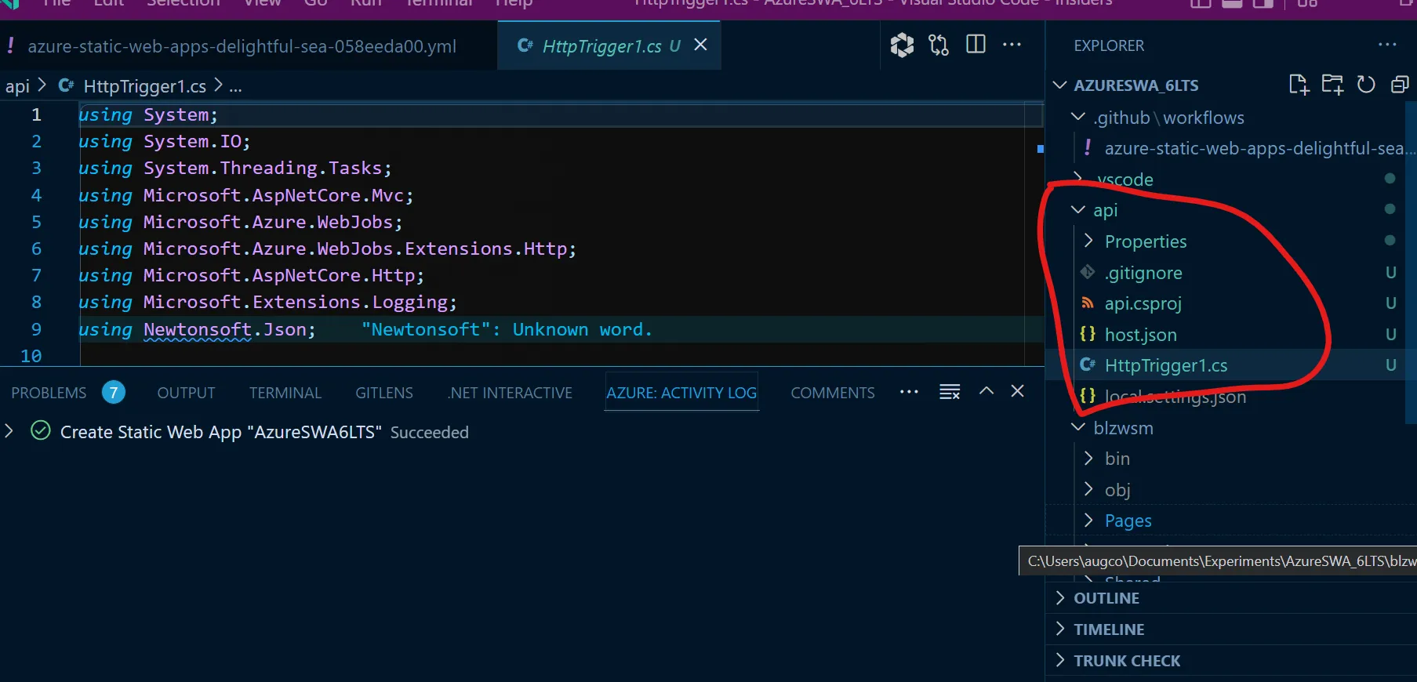This screenshot has height=682, width=1417.
Task: Open host.json from the Explorer
Action: 1140,335
